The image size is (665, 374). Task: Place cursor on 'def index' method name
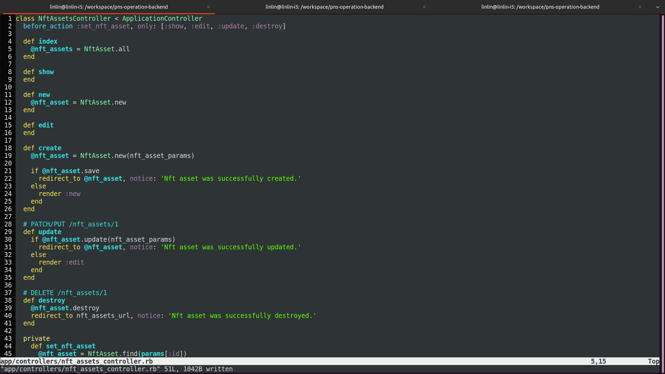(48, 42)
